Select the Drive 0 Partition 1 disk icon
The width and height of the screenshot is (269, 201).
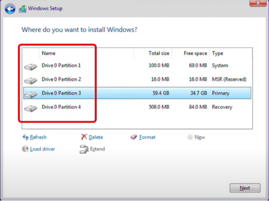pyautogui.click(x=31, y=67)
